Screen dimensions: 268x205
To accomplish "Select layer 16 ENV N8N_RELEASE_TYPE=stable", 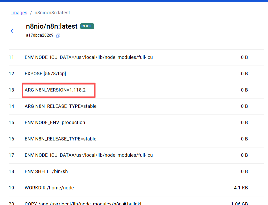I will (x=136, y=139).
